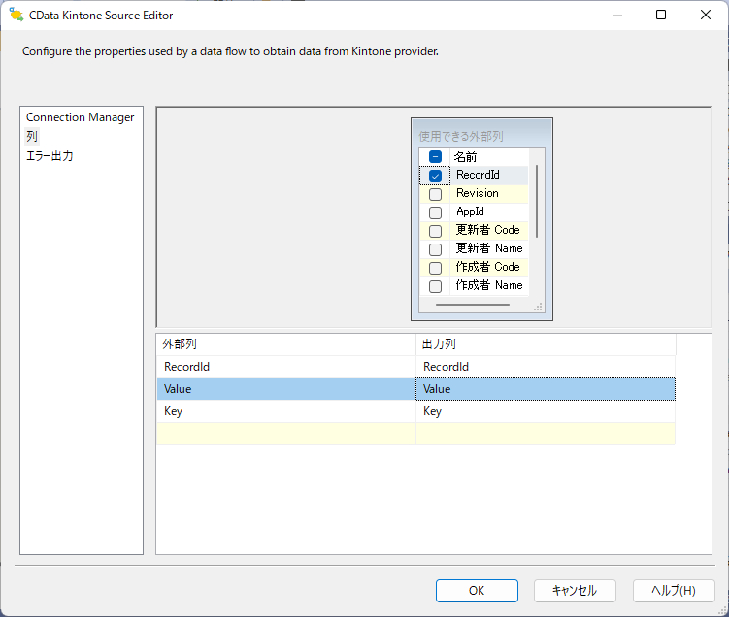Click the 名前 header label
The image size is (729, 617).
[465, 157]
